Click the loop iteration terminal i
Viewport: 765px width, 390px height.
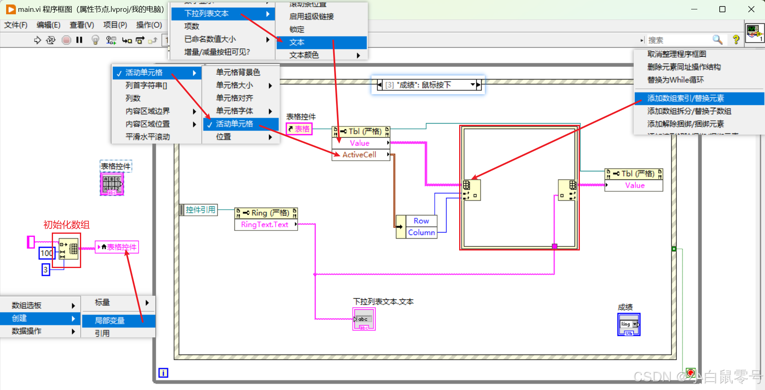point(163,372)
